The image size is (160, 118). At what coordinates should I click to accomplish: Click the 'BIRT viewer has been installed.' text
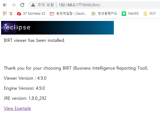coord(34,40)
